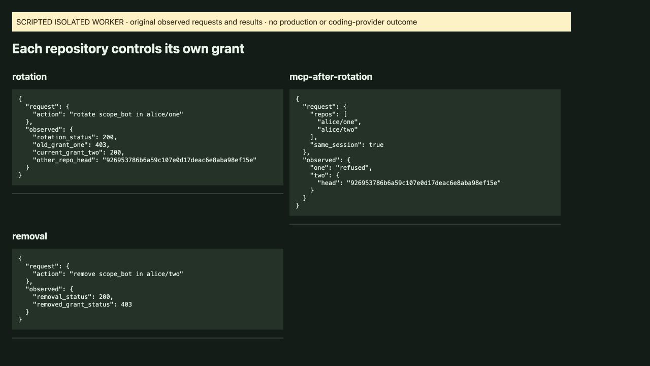Click the '"alice/one",' array entry
Viewport: 650px width, 366px height.
tap(339, 122)
